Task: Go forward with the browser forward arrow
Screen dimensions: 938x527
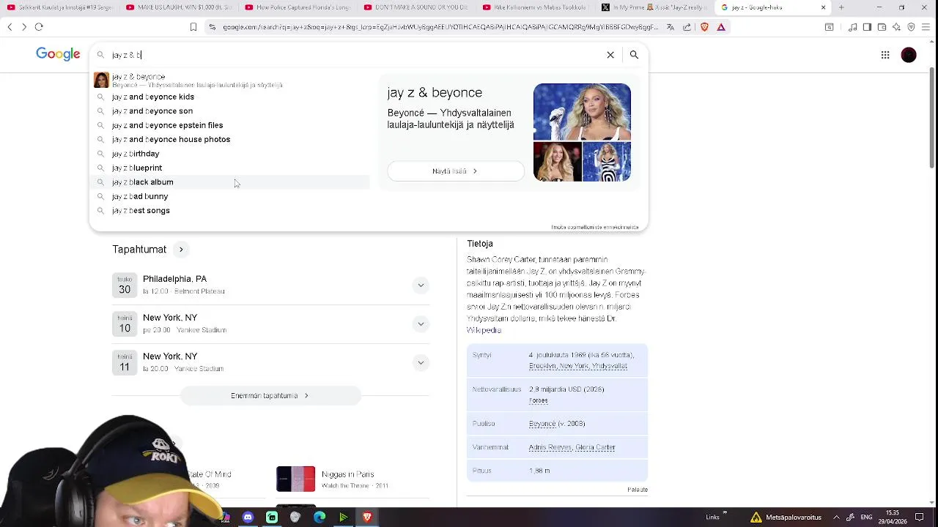Action: 24,27
